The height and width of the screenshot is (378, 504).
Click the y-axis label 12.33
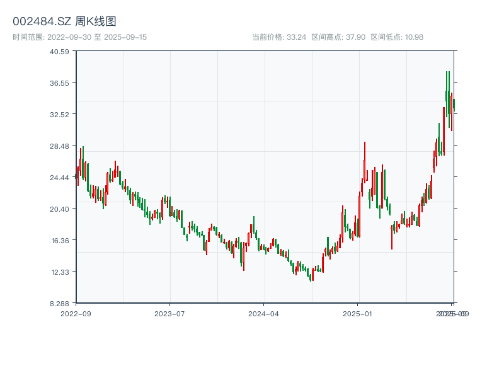[60, 272]
